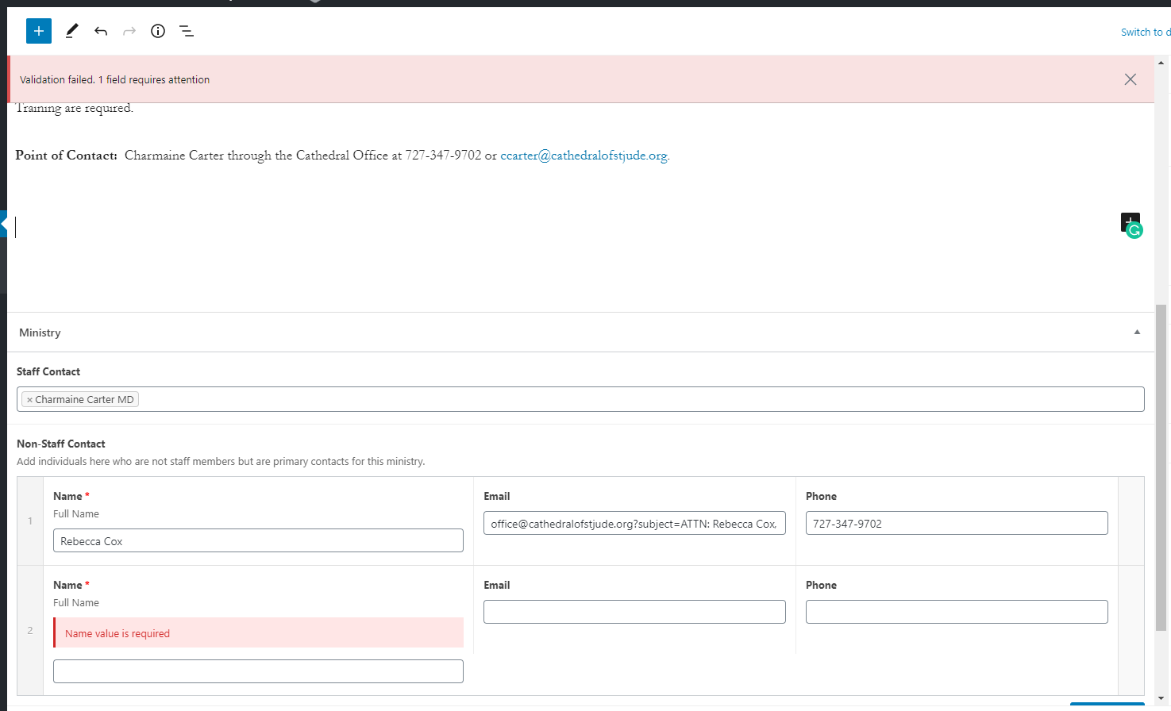The image size is (1171, 711).
Task: Click the blue add block button
Action: (39, 31)
